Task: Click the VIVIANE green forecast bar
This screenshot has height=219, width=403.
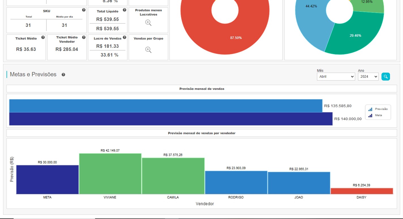Action: 110,174
